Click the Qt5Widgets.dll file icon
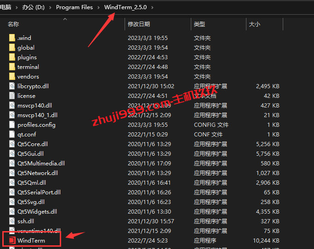 pos(12,212)
